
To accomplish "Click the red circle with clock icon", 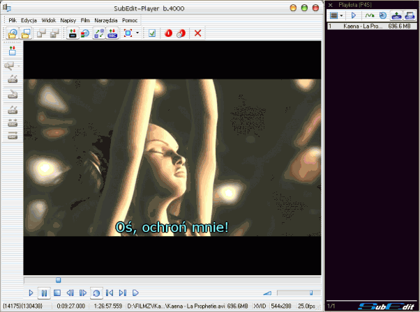I will coord(181,33).
